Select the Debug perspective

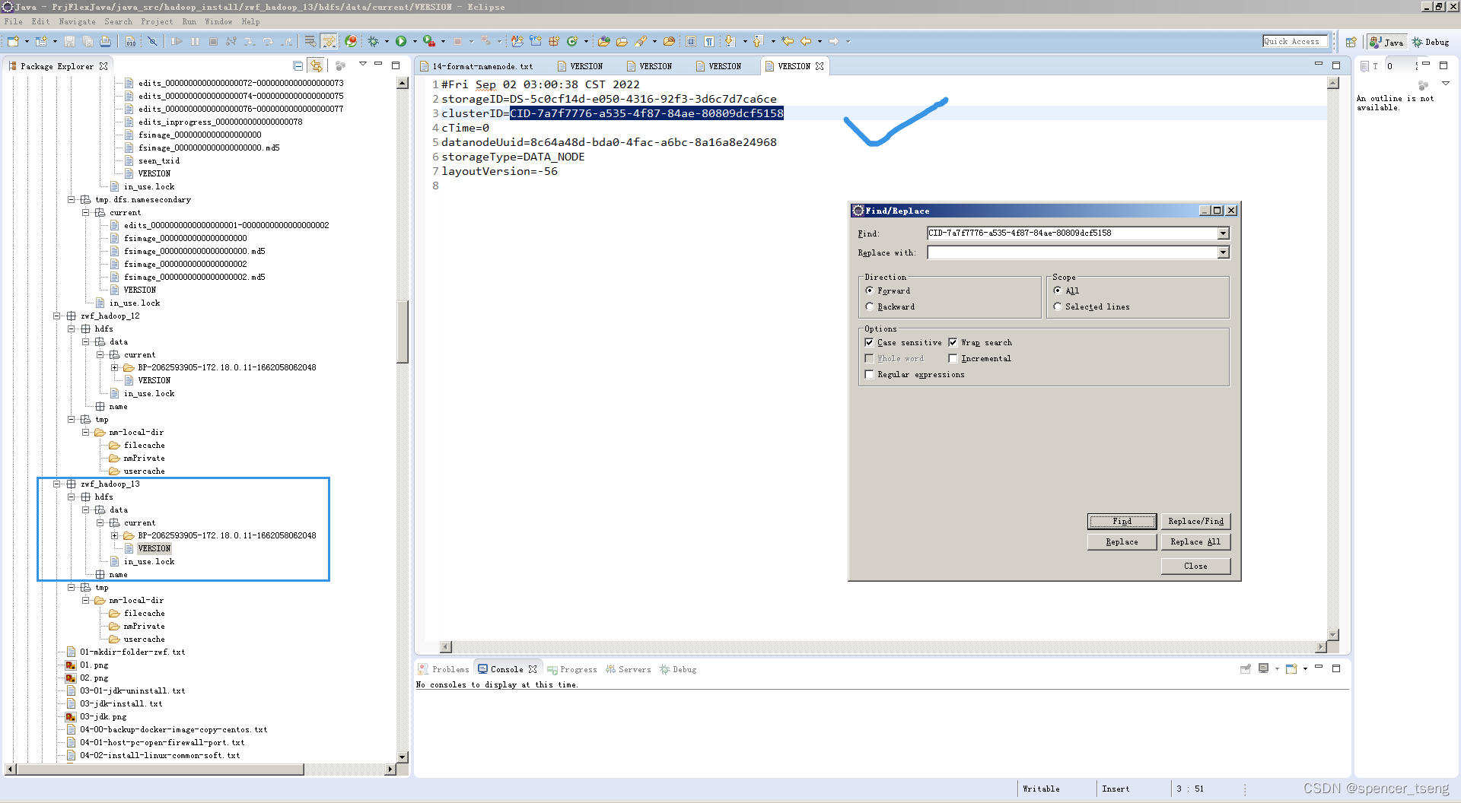tap(1430, 42)
